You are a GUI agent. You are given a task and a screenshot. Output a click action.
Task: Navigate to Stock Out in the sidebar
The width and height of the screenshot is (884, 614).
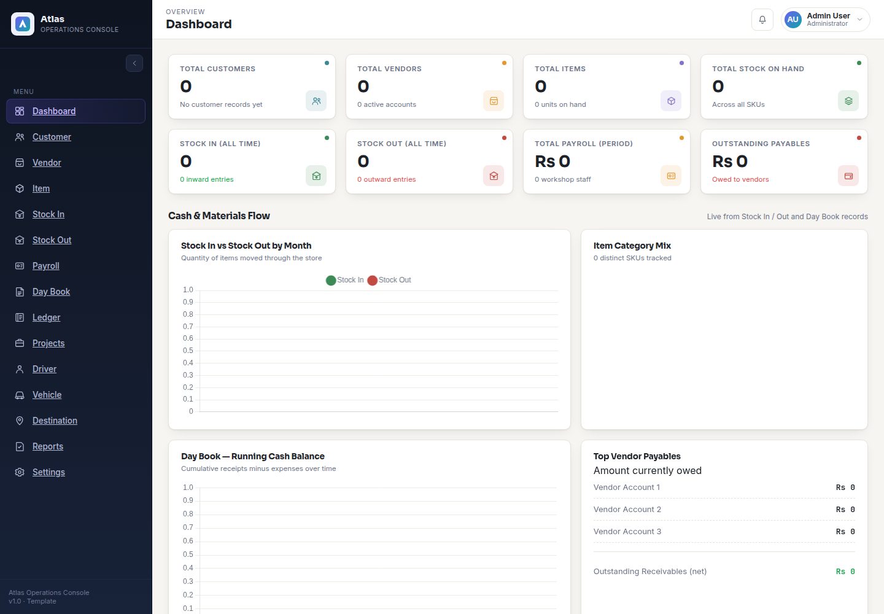[76, 240]
